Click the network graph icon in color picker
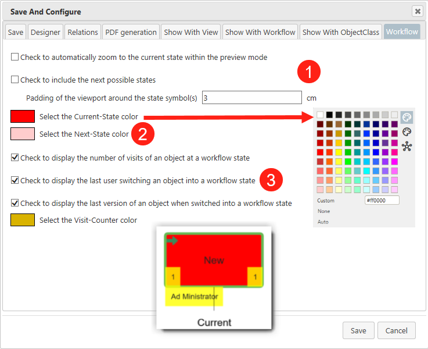The width and height of the screenshot is (428, 349). point(407,146)
